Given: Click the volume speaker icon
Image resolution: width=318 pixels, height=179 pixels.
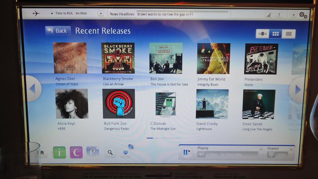Looking at the screenshot, I should [x=201, y=154].
